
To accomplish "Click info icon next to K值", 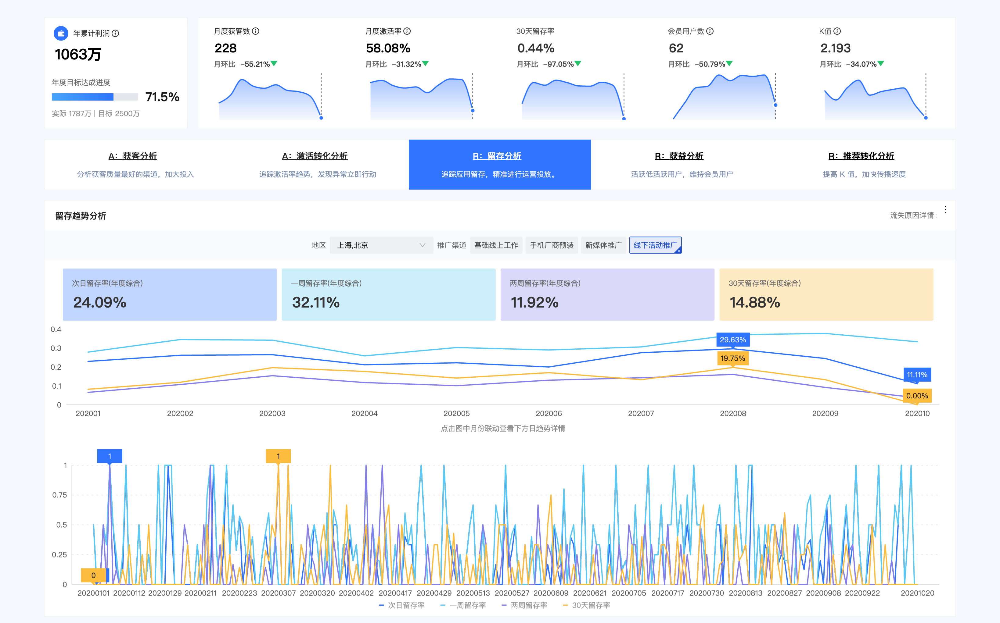I will click(x=837, y=31).
